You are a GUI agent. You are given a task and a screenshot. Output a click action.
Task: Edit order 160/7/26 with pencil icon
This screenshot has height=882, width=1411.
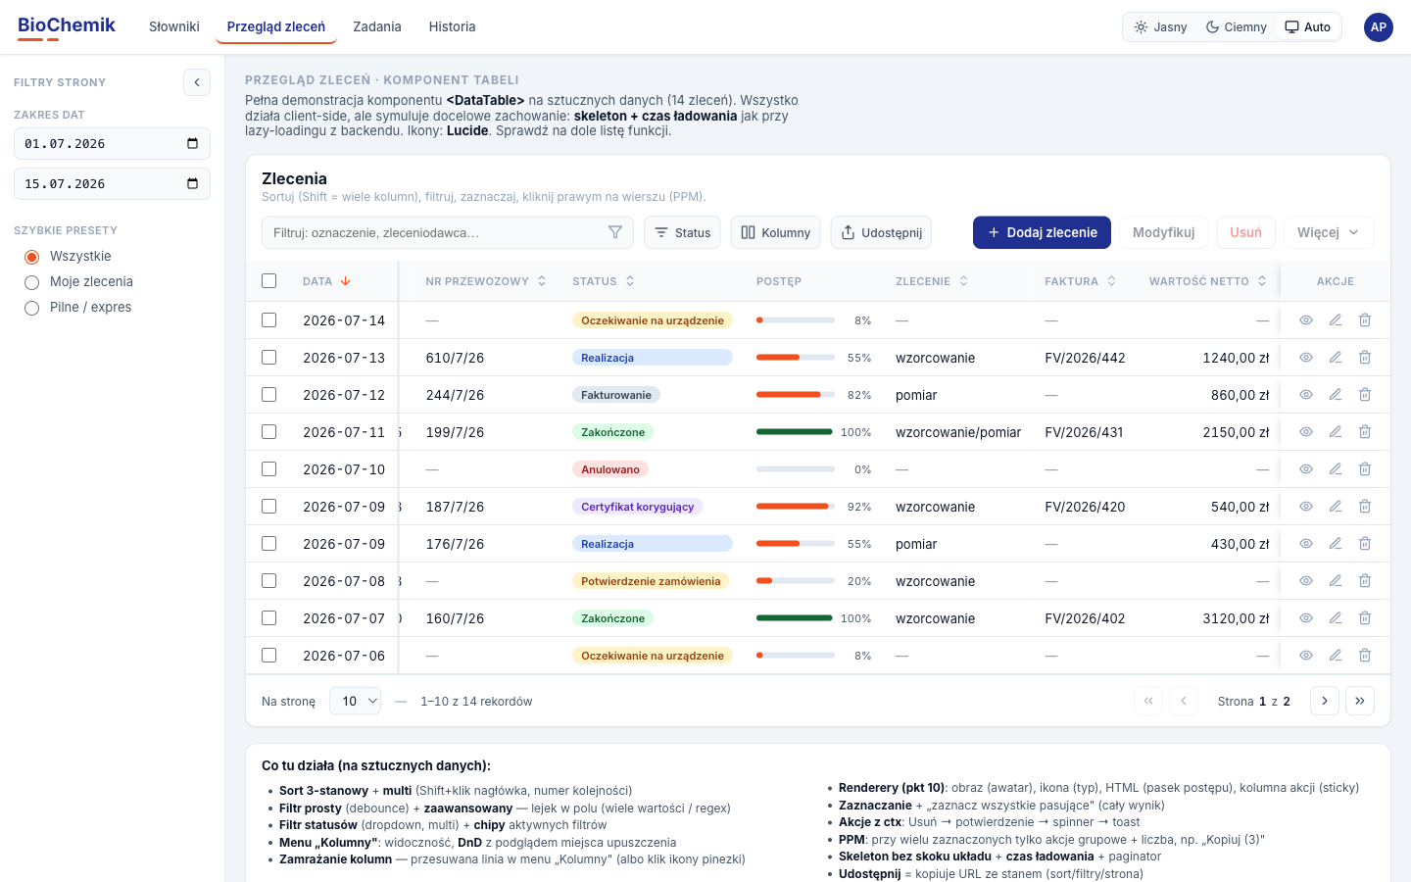point(1336,618)
